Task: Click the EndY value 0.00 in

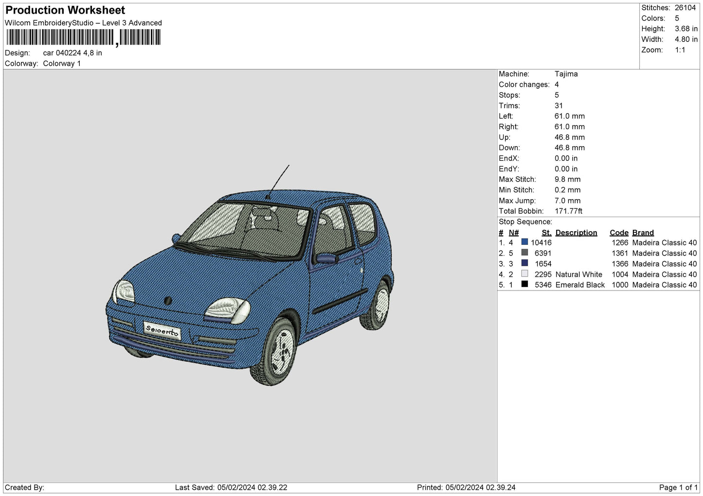Action: click(566, 169)
